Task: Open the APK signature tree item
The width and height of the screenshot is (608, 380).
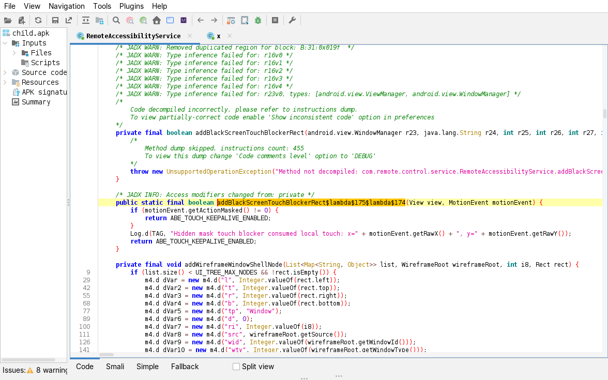Action: coord(44,92)
